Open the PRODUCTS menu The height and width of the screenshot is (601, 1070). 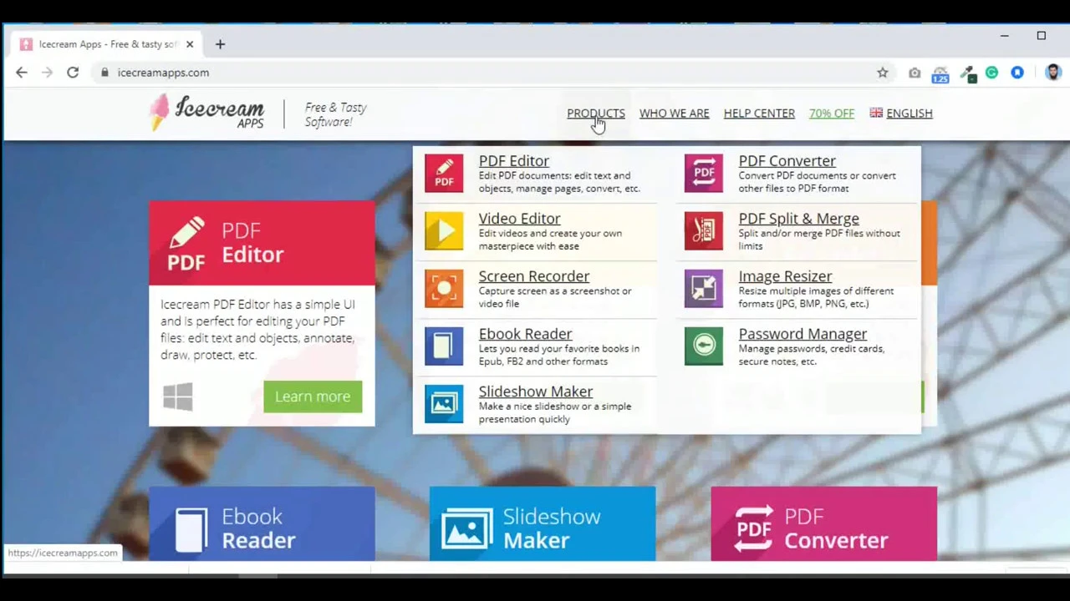click(596, 114)
